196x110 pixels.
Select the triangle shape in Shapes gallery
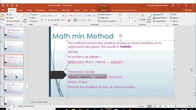[121, 18]
